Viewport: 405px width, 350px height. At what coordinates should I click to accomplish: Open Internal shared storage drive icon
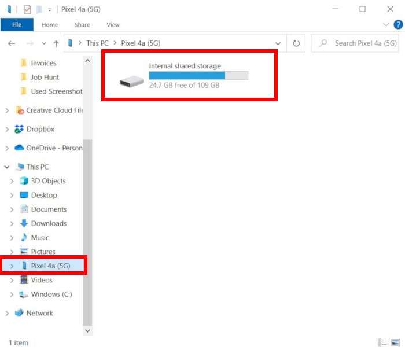click(132, 81)
